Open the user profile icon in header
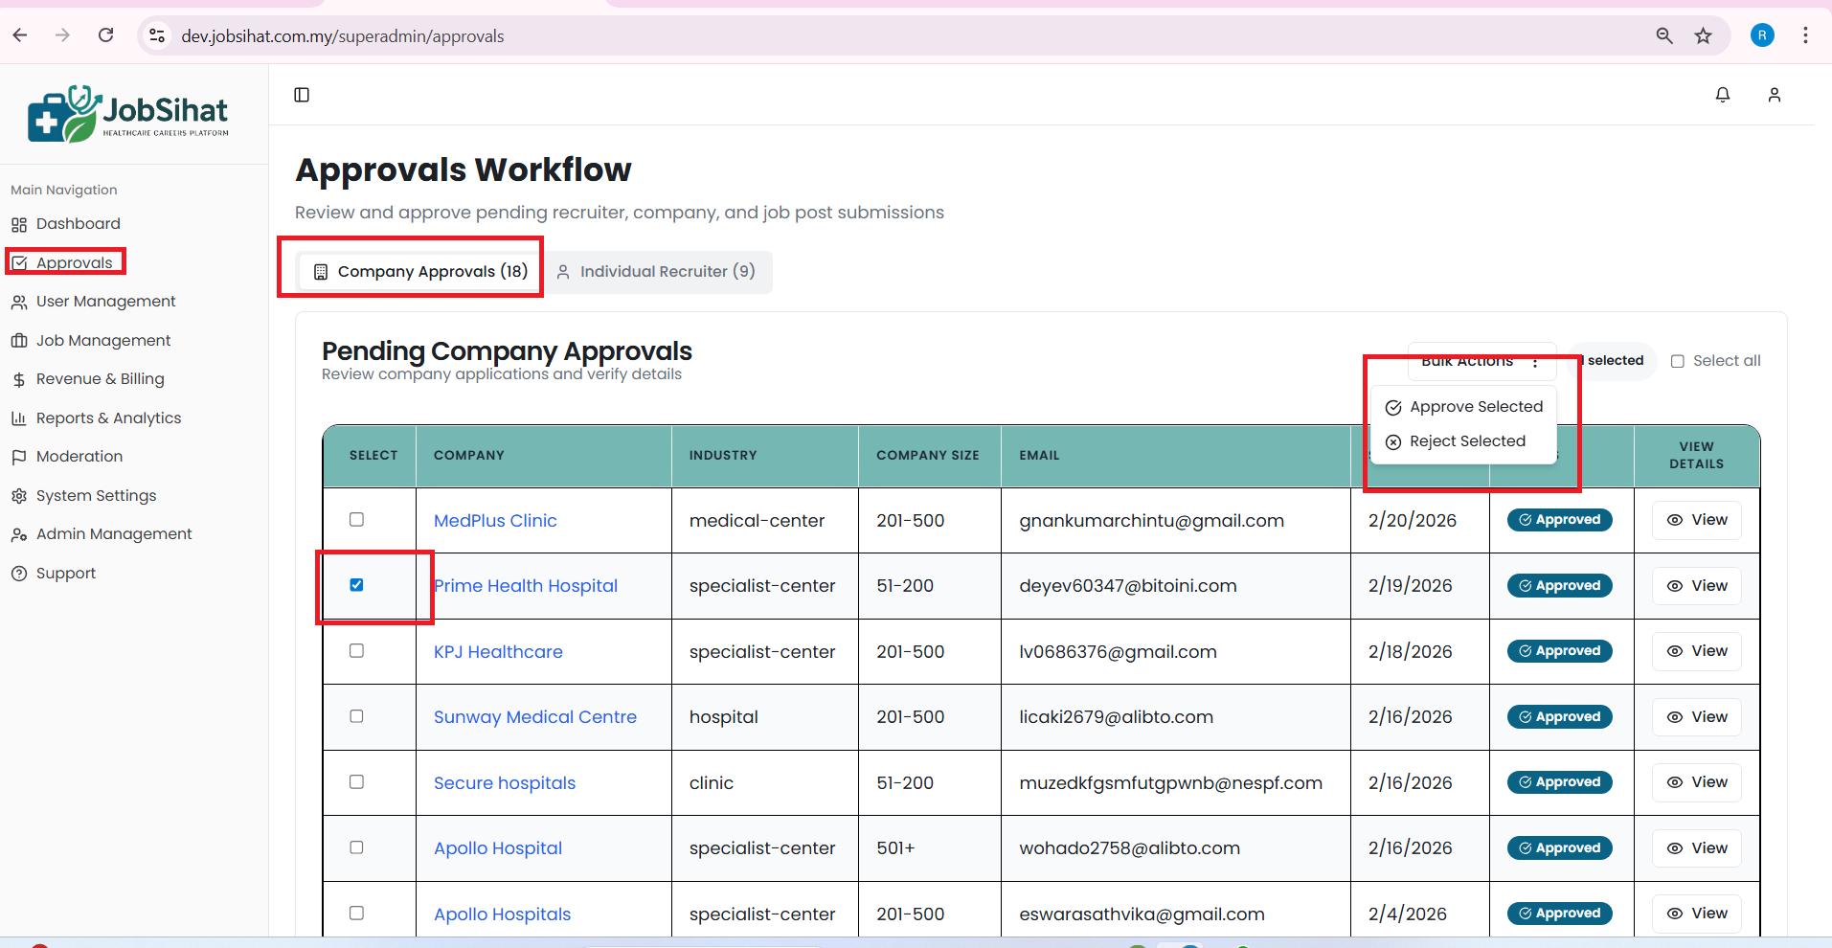Viewport: 1832px width, 948px height. pyautogui.click(x=1774, y=95)
